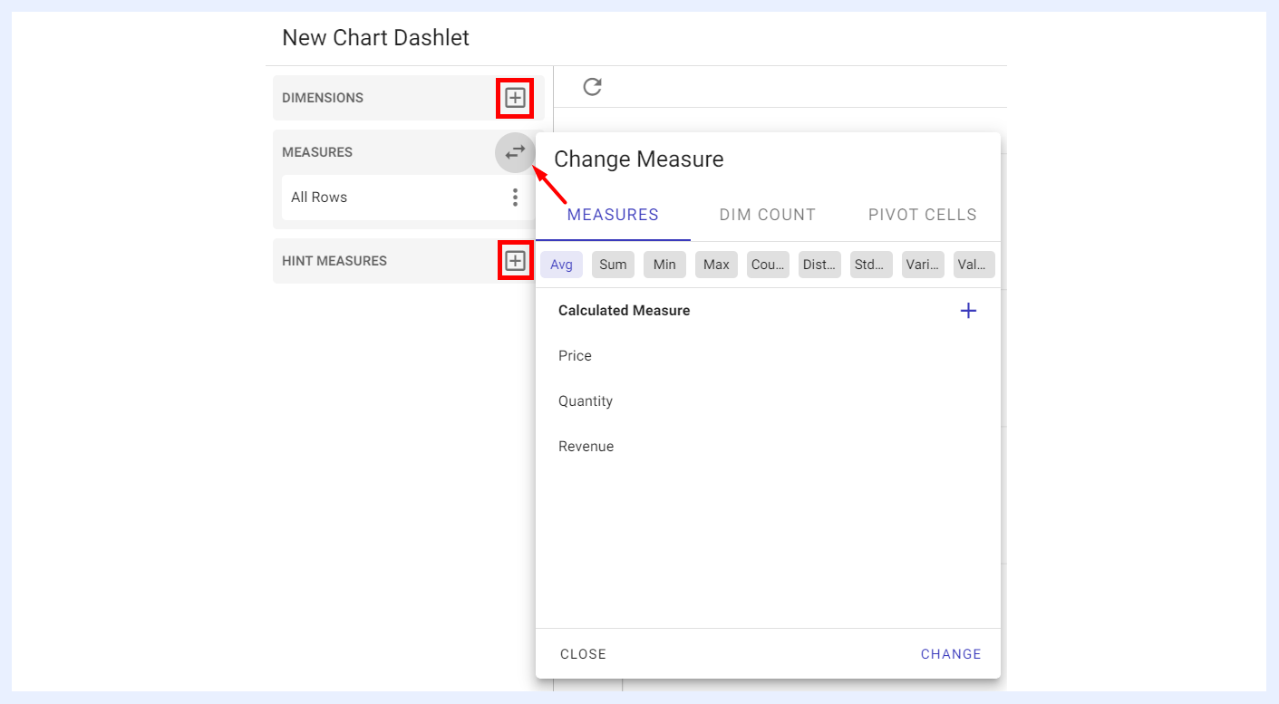This screenshot has width=1279, height=704.
Task: Select the Quantity measure
Action: pyautogui.click(x=768, y=401)
